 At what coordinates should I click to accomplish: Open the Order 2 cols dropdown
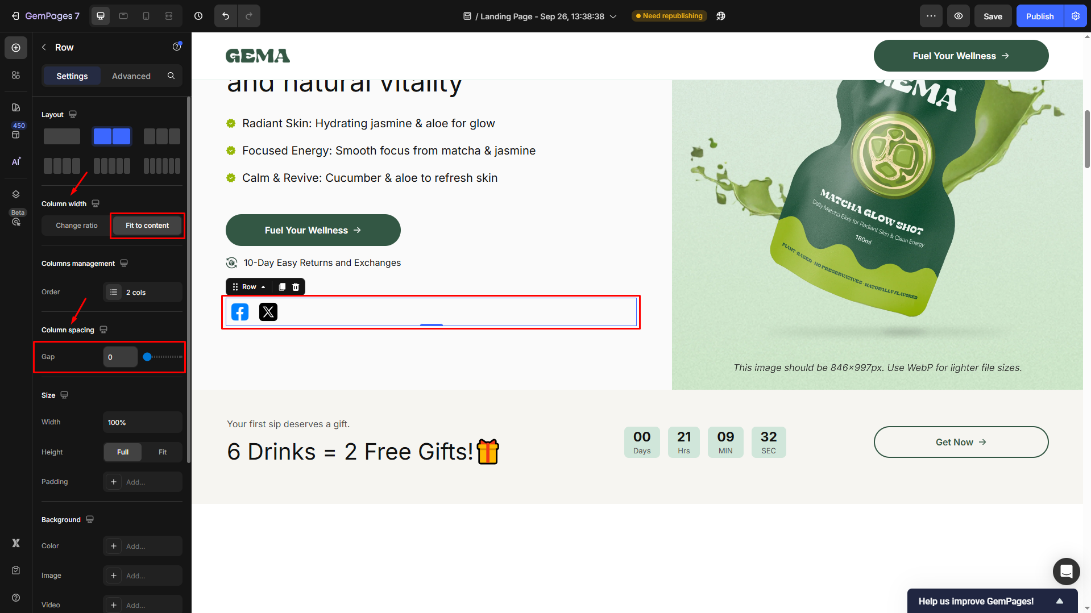(x=143, y=292)
